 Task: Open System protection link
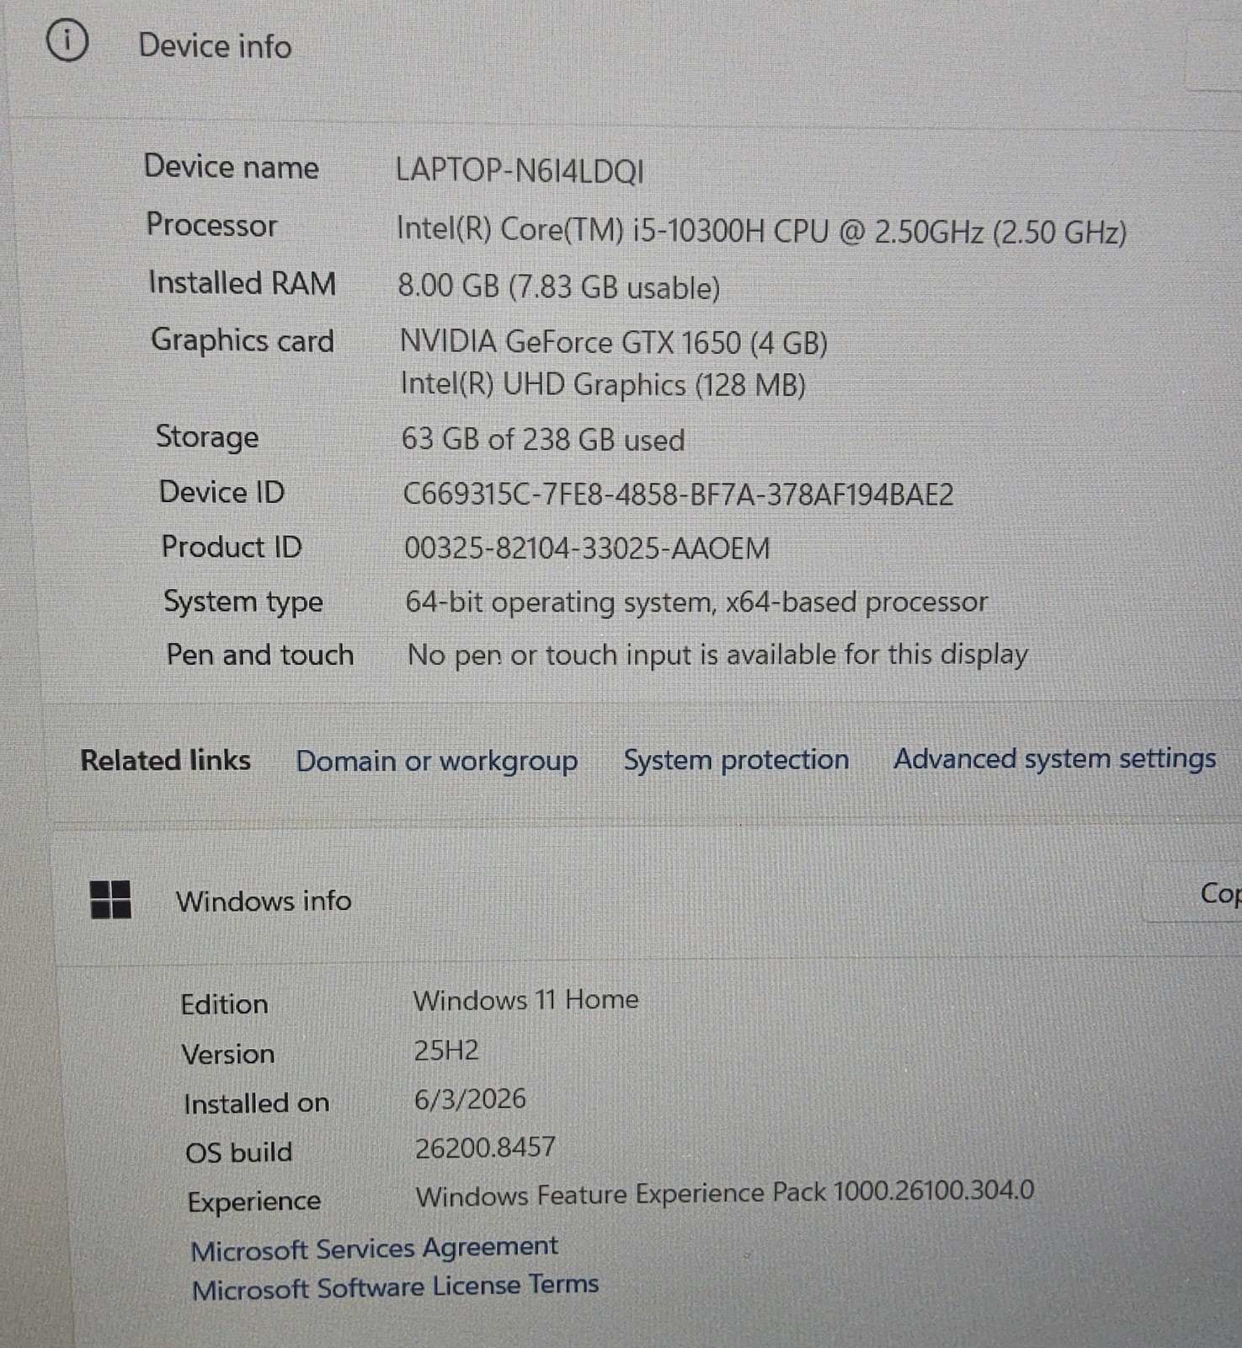[x=736, y=760]
